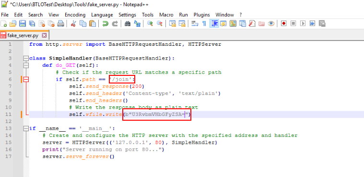Image resolution: width=364 pixels, height=177 pixels.
Task: Click line number 17 in the margin
Action: 8,156
